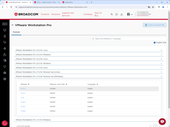
Task: Click the back arrow beside VMware Workstation Pro
Action: point(13,25)
